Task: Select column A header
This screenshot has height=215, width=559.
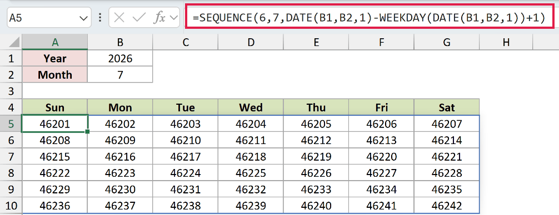Action: 55,42
